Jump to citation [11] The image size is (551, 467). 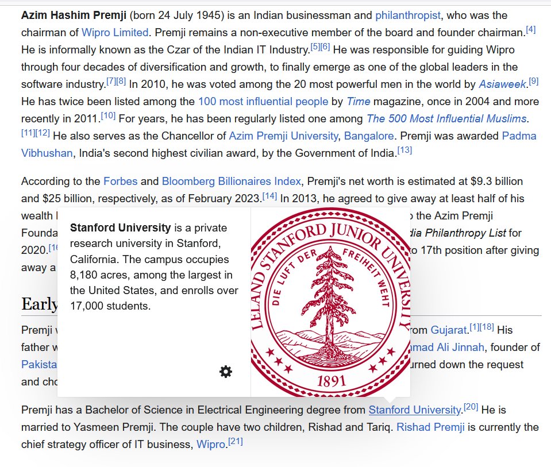[x=28, y=133]
